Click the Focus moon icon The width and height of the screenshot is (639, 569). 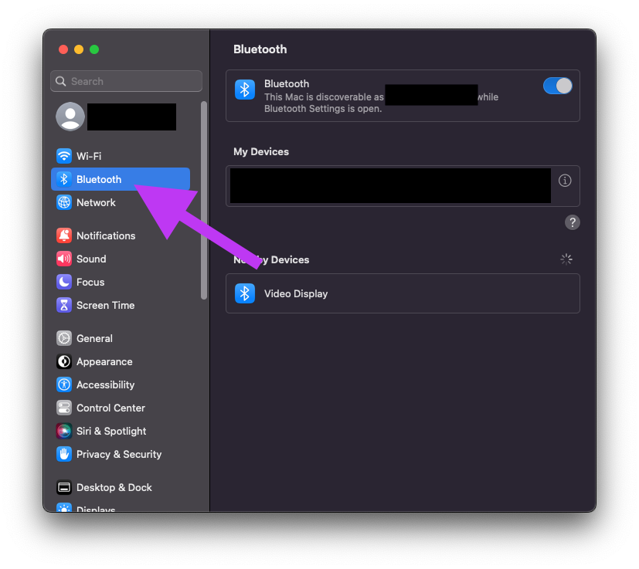coord(64,282)
